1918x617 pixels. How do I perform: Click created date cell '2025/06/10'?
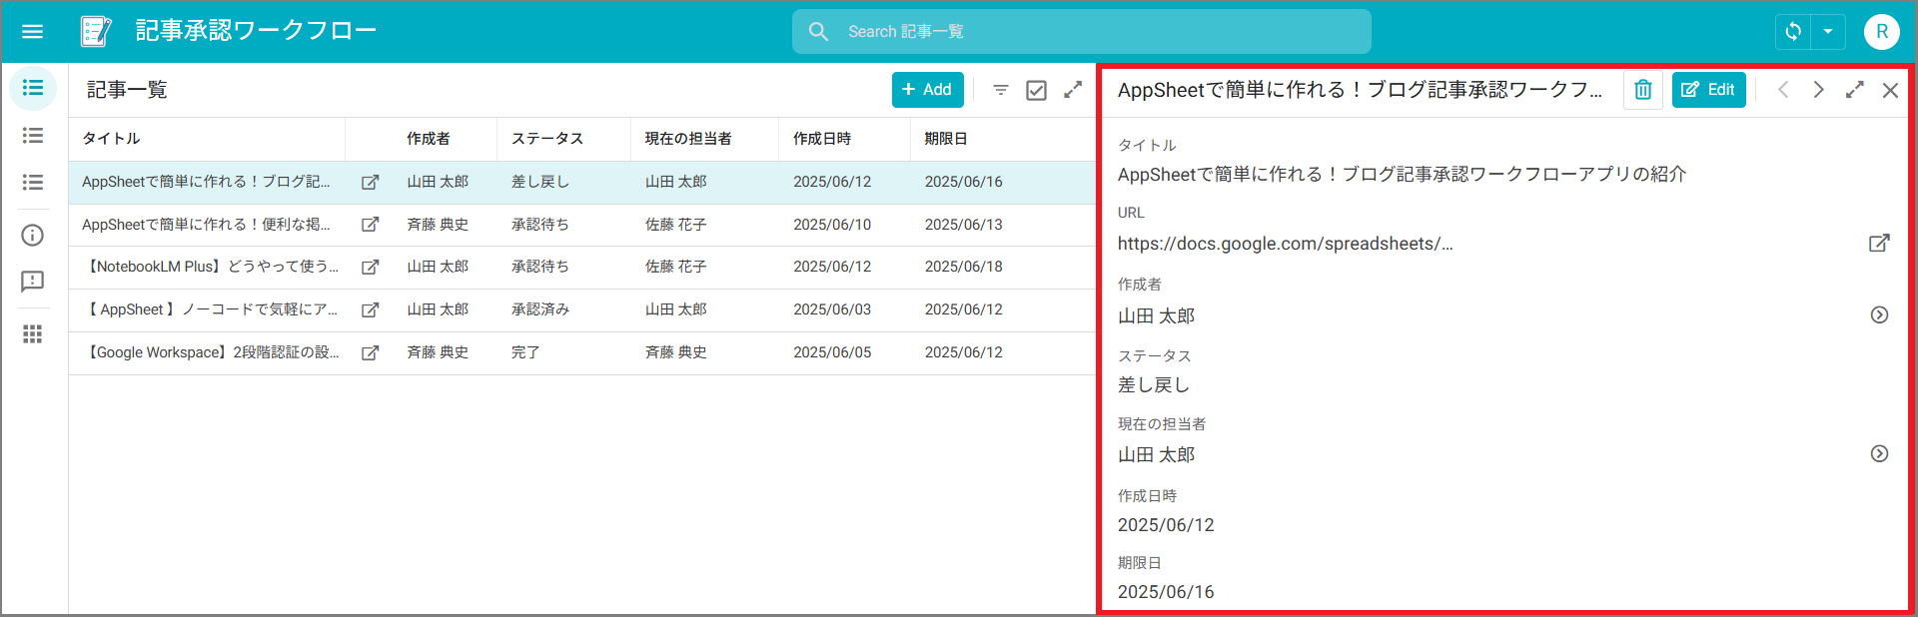click(832, 225)
